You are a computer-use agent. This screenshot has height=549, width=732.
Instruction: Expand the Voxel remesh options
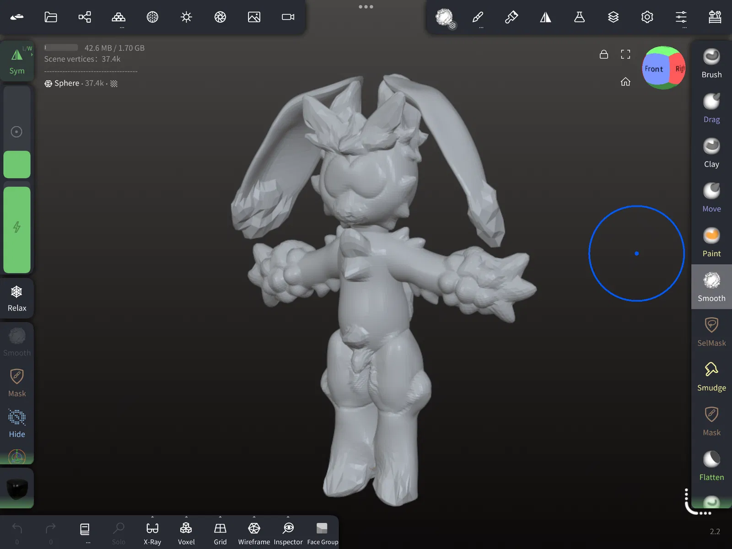click(186, 517)
